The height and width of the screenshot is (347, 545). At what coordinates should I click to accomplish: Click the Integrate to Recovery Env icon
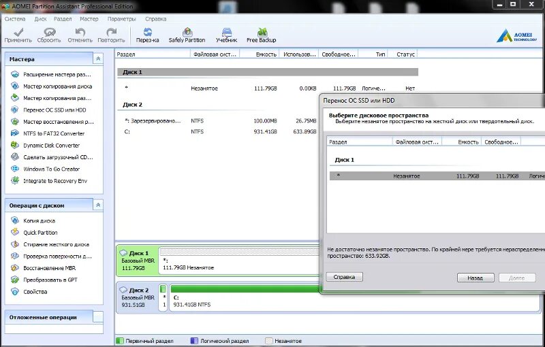(15, 180)
